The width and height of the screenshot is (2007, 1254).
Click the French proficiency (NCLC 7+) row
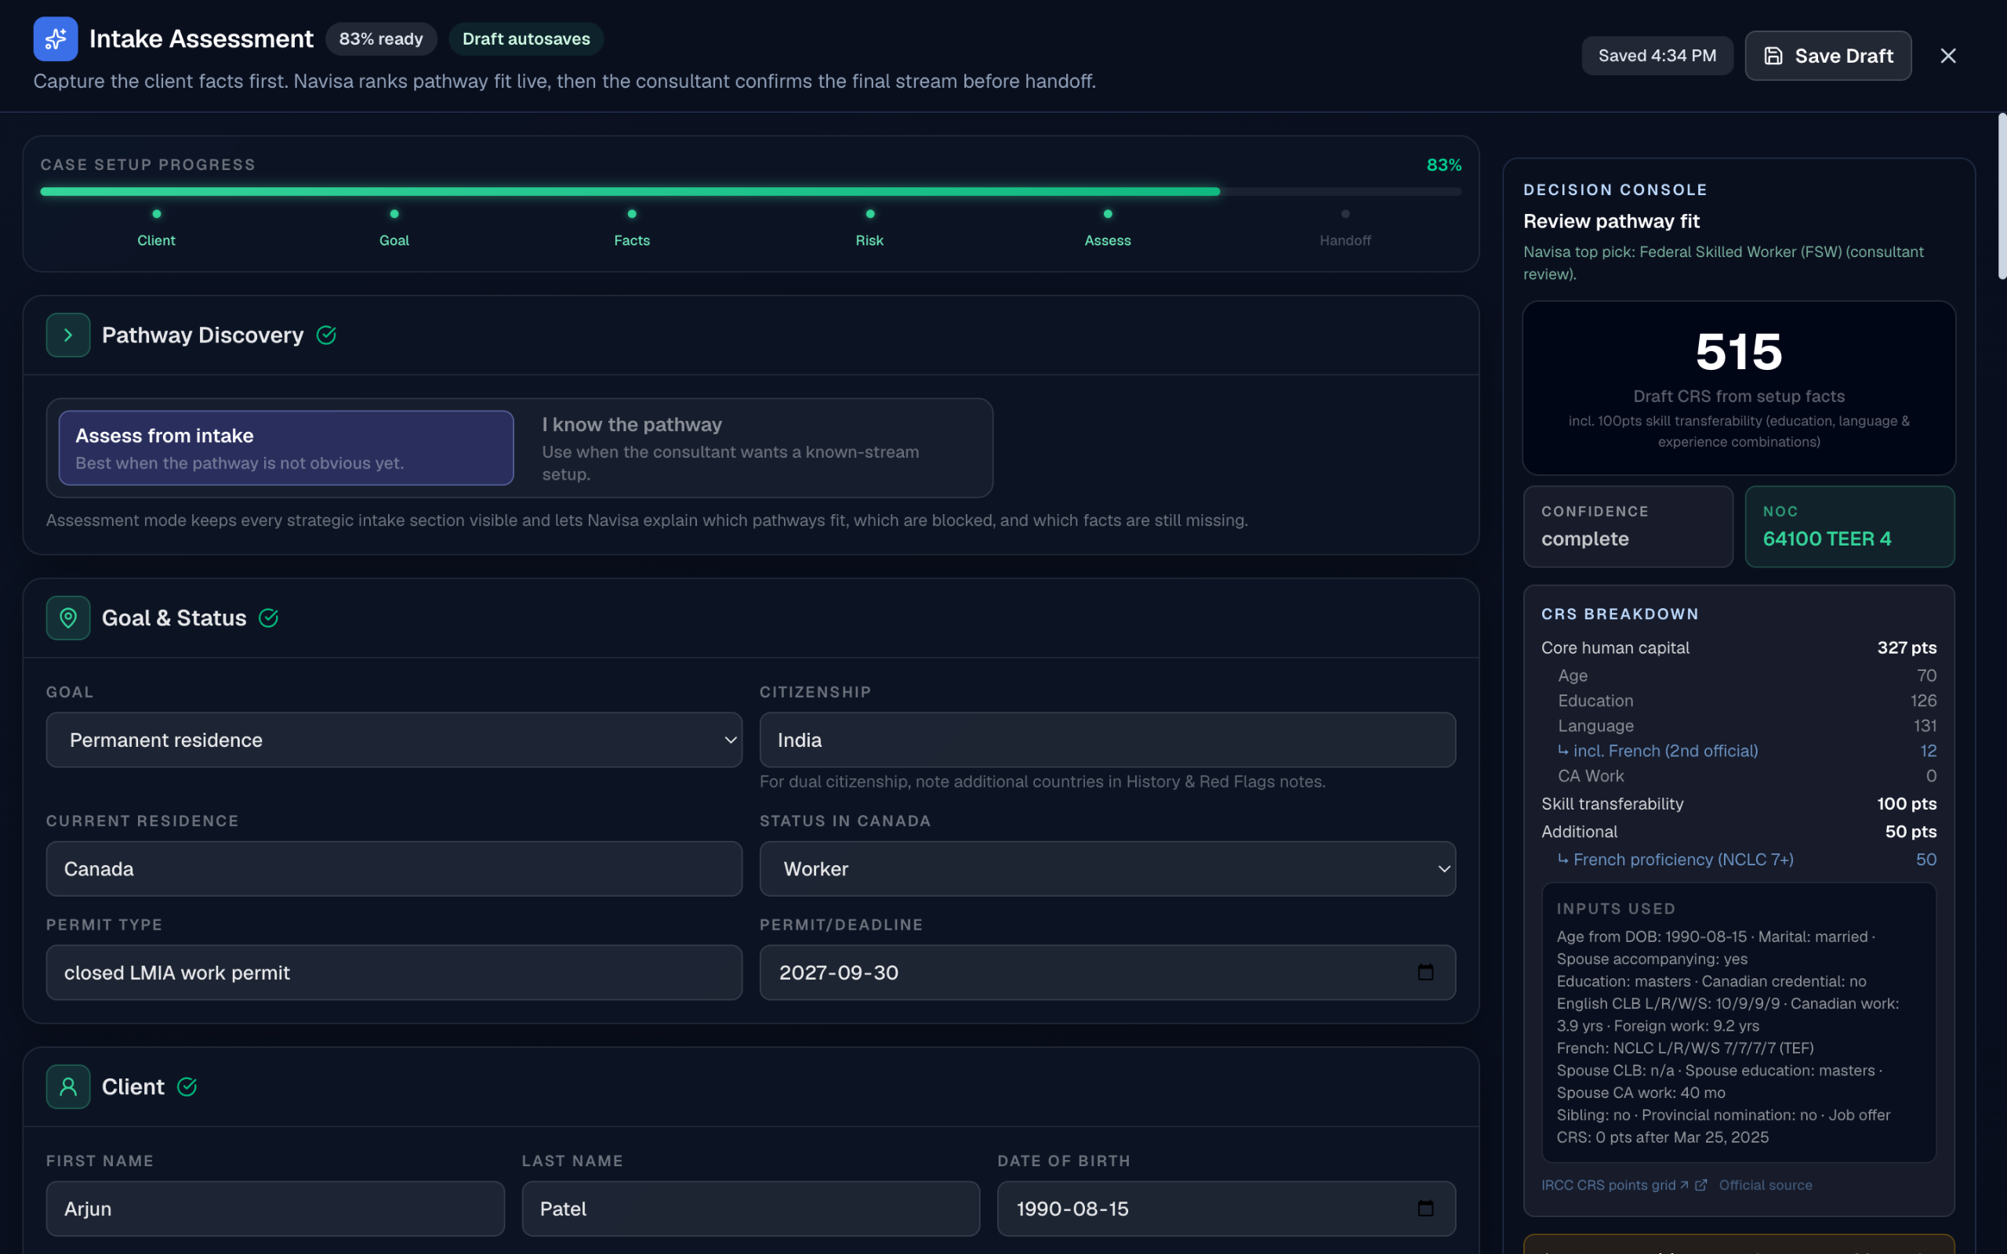1747,859
